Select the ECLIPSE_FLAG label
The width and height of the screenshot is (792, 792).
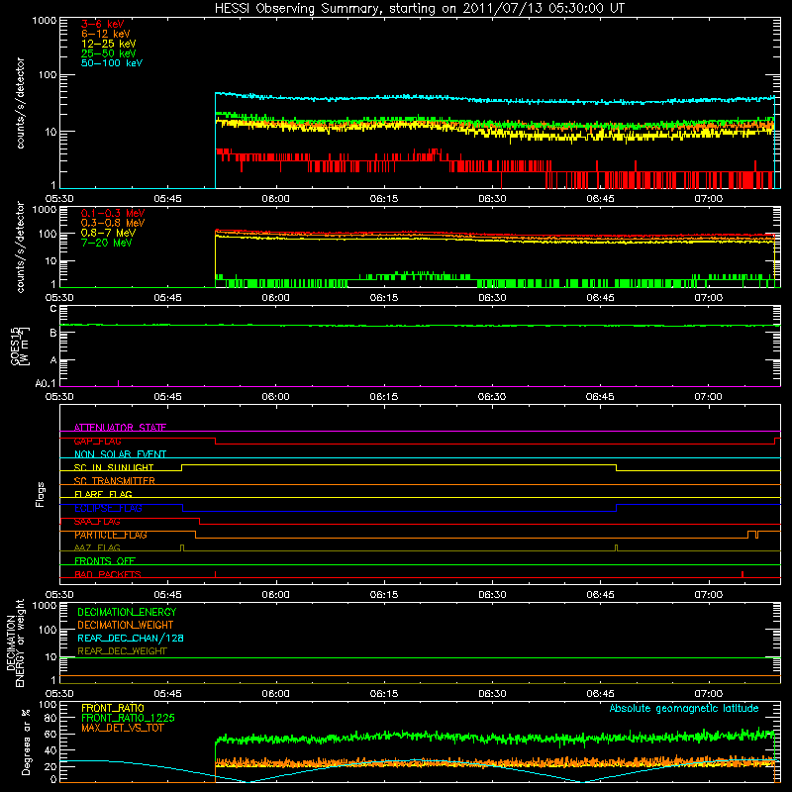tap(108, 508)
